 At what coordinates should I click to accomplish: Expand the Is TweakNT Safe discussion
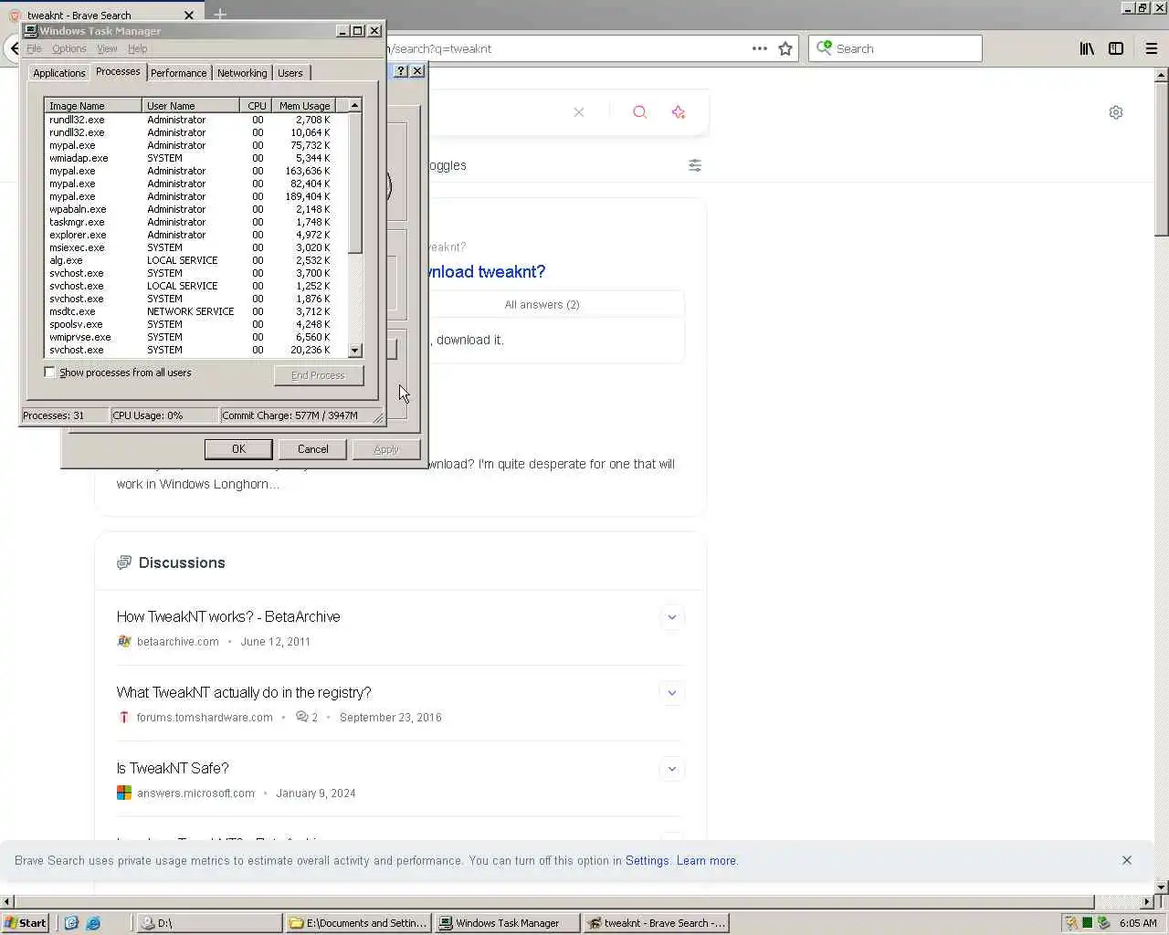[x=671, y=769]
